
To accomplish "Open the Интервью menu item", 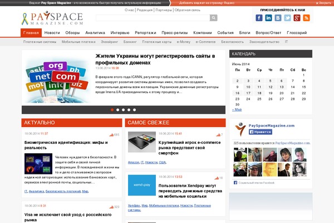I will [x=120, y=33].
